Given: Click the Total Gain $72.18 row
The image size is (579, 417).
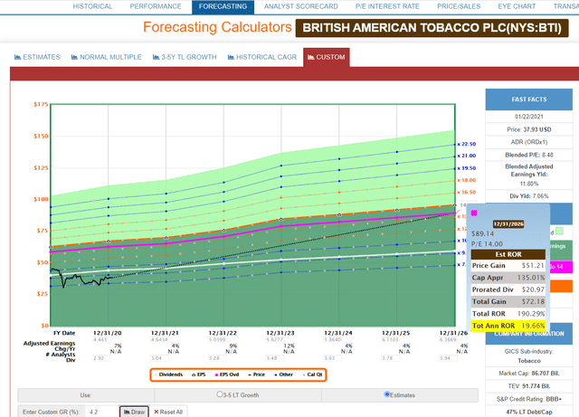Looking at the screenshot, I should click(508, 301).
